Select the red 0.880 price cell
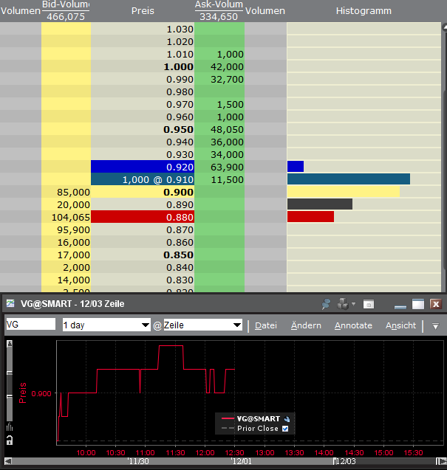 coord(142,217)
